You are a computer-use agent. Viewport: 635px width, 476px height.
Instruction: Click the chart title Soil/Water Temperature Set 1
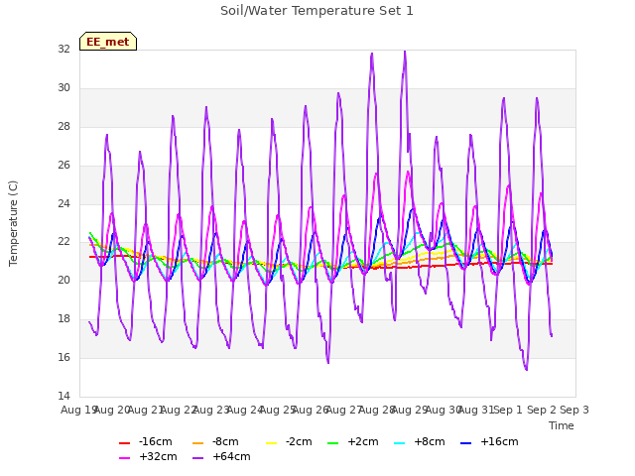click(317, 11)
